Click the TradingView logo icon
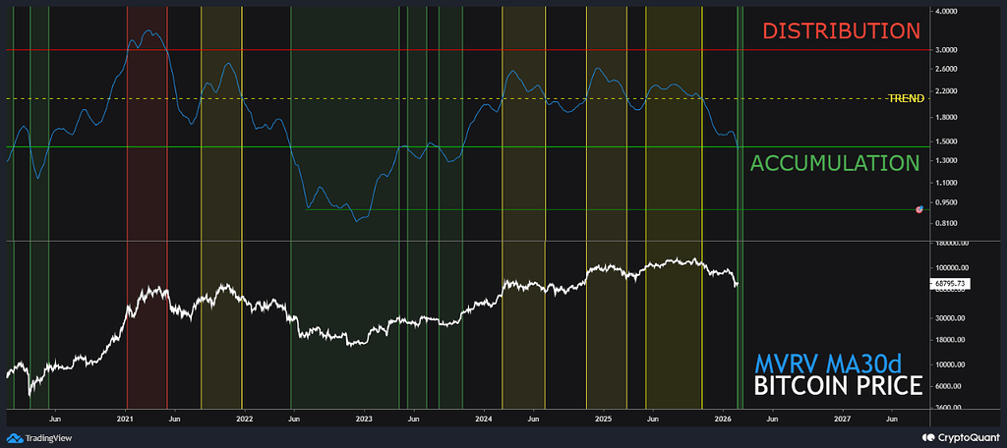 click(15, 438)
